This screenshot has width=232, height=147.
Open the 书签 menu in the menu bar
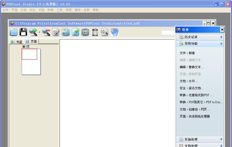point(41,10)
